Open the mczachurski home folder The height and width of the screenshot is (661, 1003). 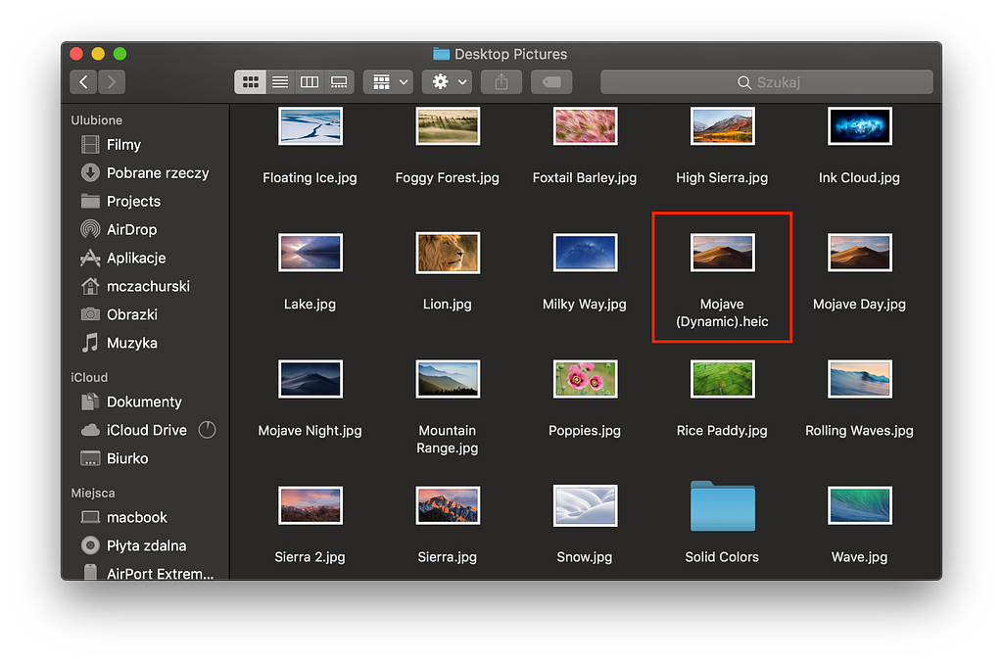tap(145, 286)
